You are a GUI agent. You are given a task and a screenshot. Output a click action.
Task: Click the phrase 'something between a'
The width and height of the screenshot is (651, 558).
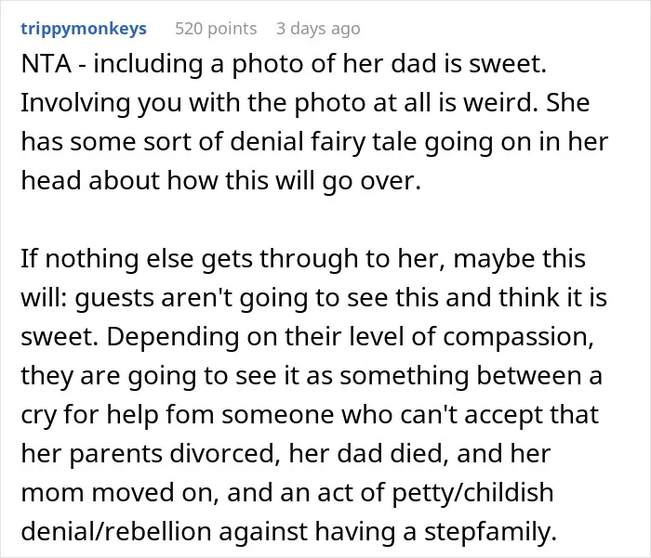click(x=471, y=376)
